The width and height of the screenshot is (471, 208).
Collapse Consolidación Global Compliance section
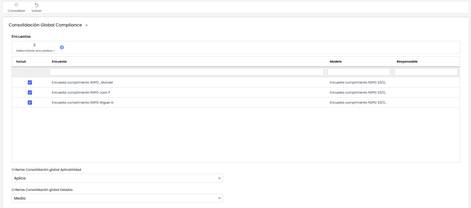(86, 25)
